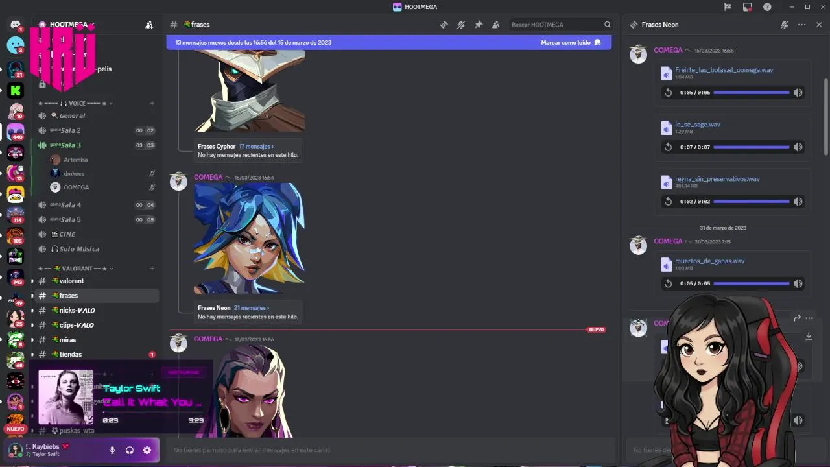
Task: Toggle the member list icon
Action: 495,25
